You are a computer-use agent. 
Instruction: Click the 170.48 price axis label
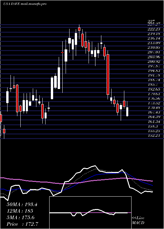click(154, 108)
